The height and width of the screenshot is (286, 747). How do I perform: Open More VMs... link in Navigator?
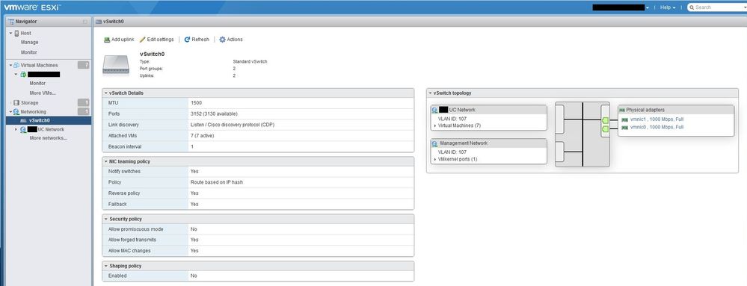(43, 93)
